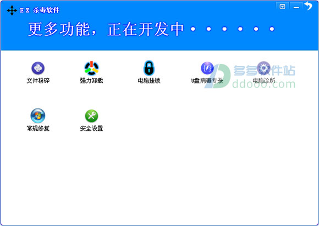Click the 文件粉碎 label
Viewport: 319px width, 226px height.
38,80
